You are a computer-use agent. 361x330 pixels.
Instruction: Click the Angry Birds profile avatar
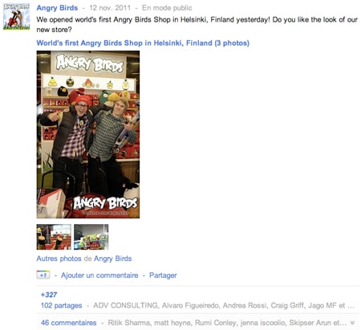[16, 17]
